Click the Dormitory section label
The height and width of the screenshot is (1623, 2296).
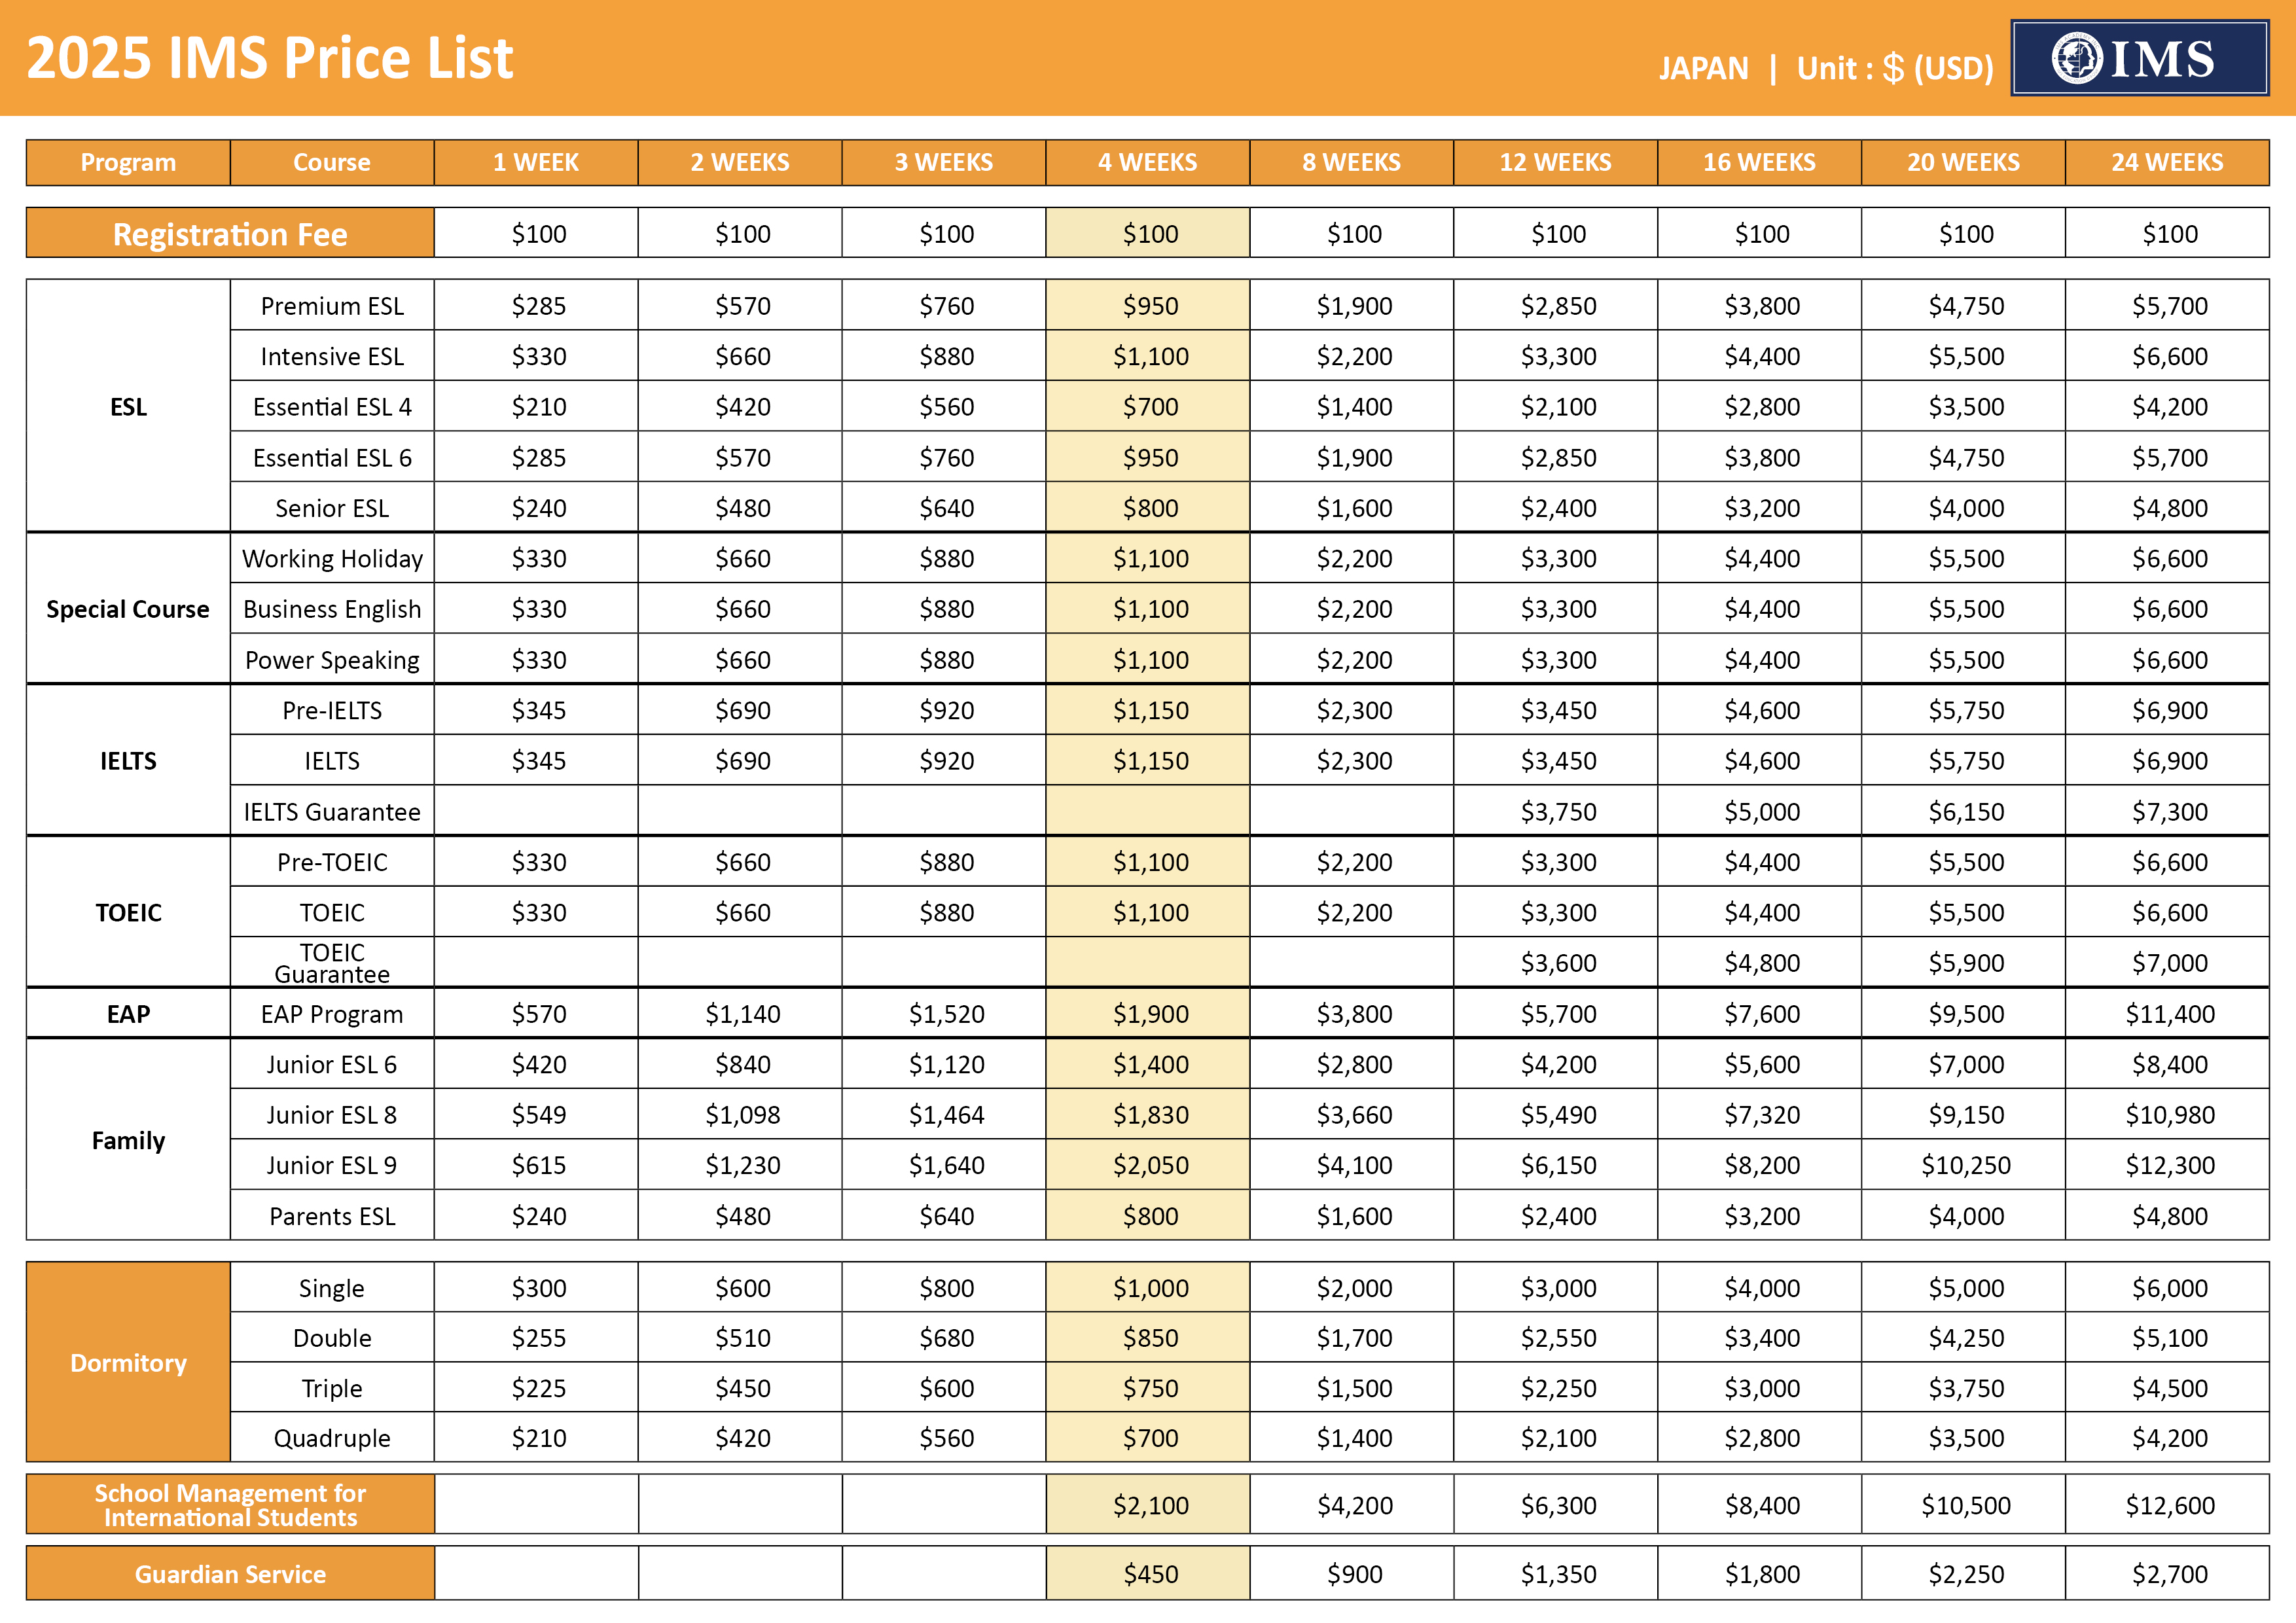point(128,1362)
